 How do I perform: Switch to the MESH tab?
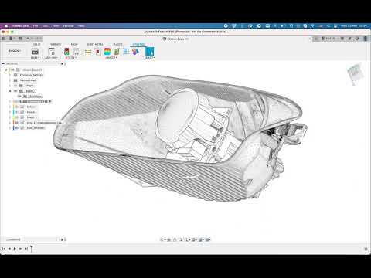tap(74, 44)
